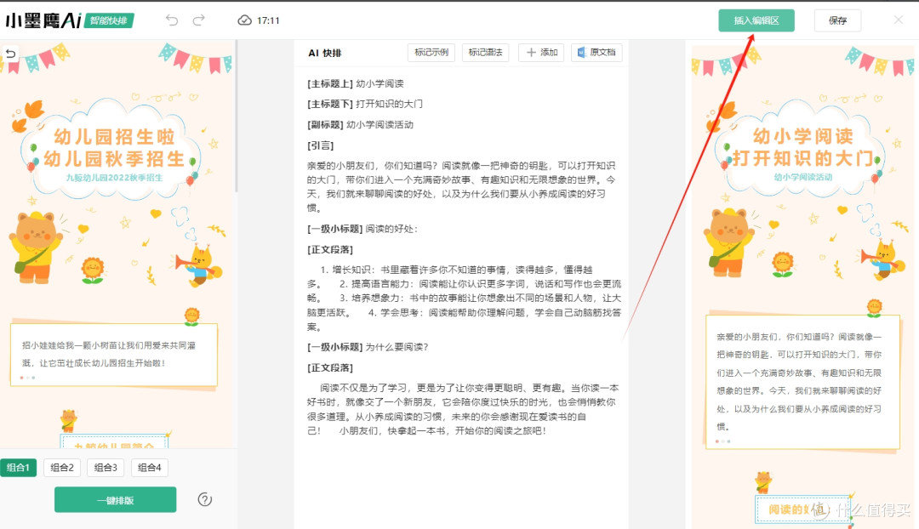The image size is (919, 529).
Task: Click the [副标题] 幼小学阅读活动 line
Action: pos(361,125)
